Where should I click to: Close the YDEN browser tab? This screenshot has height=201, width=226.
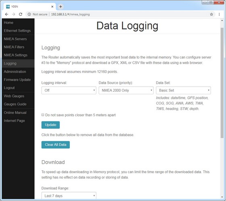point(52,6)
